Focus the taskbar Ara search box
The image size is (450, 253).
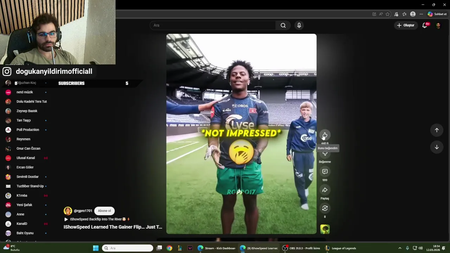[128, 248]
